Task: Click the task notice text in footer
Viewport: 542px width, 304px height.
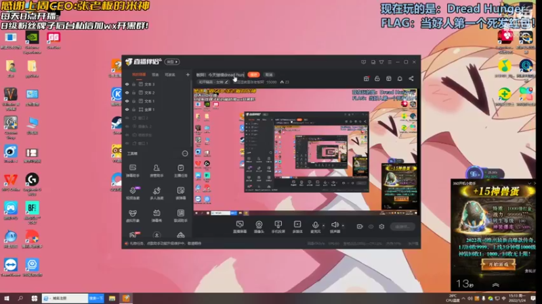Action: [165, 243]
